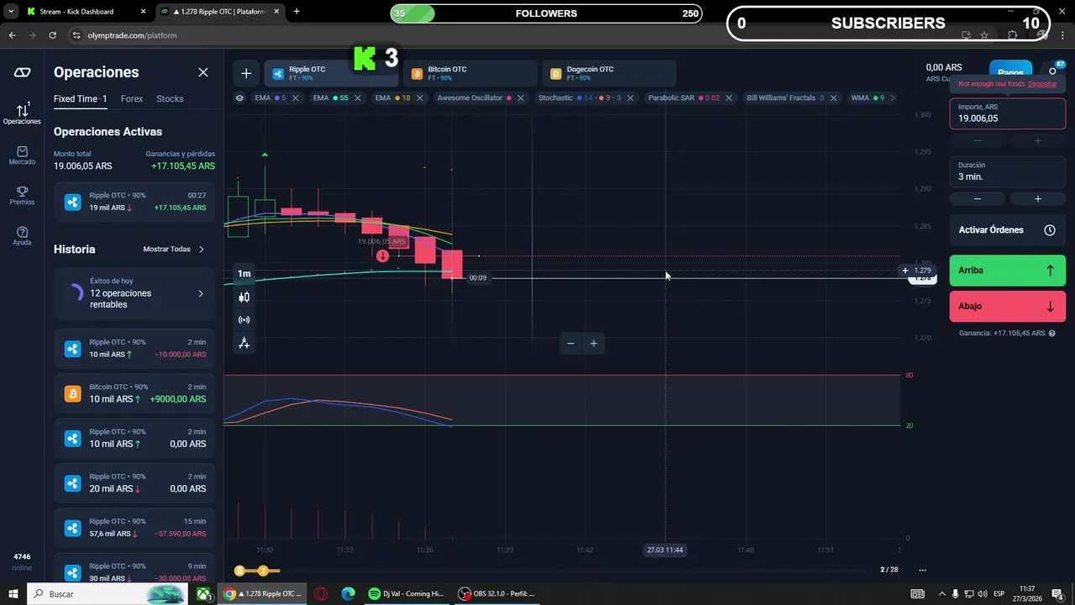Remove the EMA 5 indicator
Image resolution: width=1075 pixels, height=605 pixels.
[296, 98]
